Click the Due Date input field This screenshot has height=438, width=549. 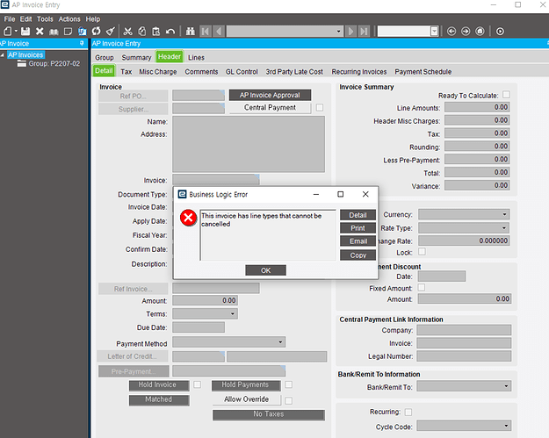(199, 327)
